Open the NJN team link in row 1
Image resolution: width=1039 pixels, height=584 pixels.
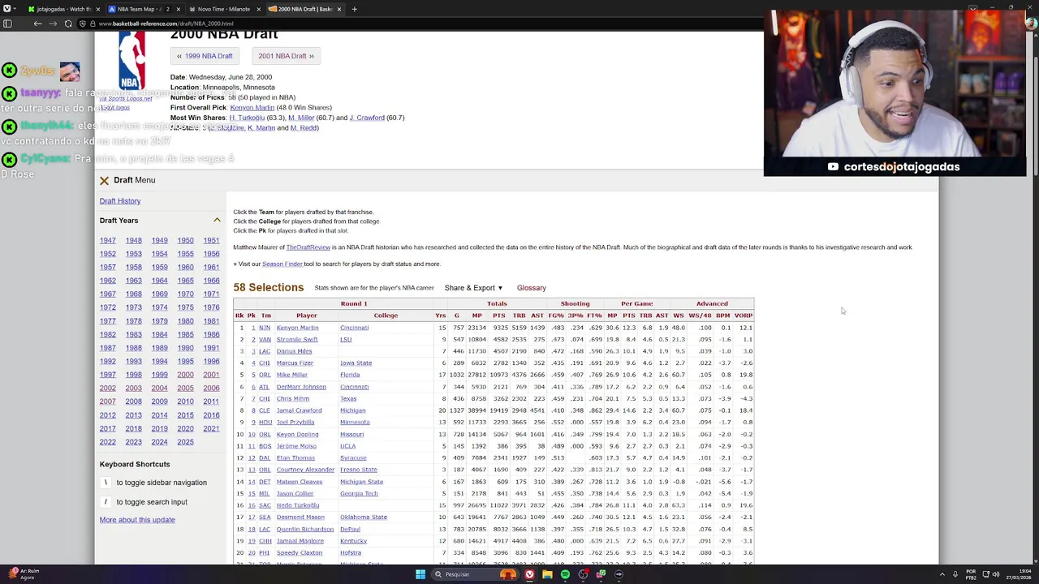[265, 328]
